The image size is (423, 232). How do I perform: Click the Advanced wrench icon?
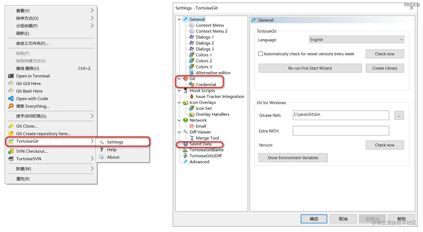pyautogui.click(x=185, y=162)
